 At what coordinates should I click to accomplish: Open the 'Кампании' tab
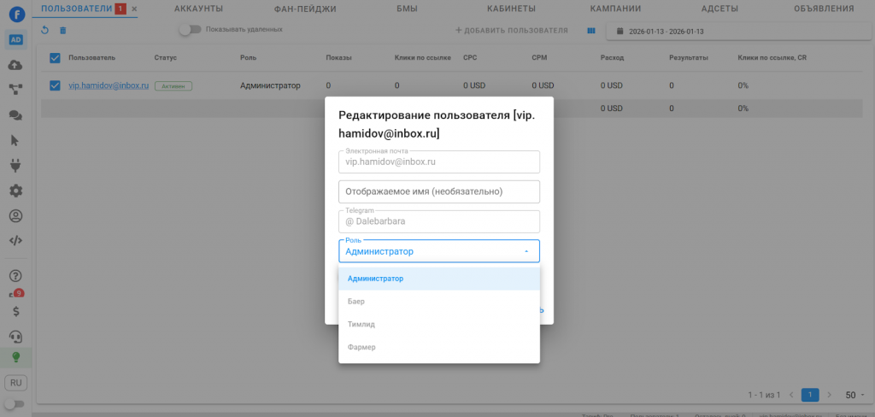pyautogui.click(x=615, y=9)
